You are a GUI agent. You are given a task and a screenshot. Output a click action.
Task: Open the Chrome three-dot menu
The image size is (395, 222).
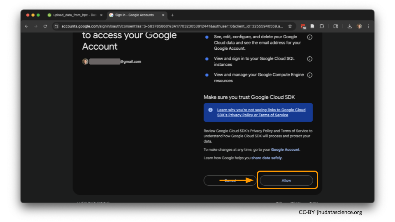click(x=368, y=26)
